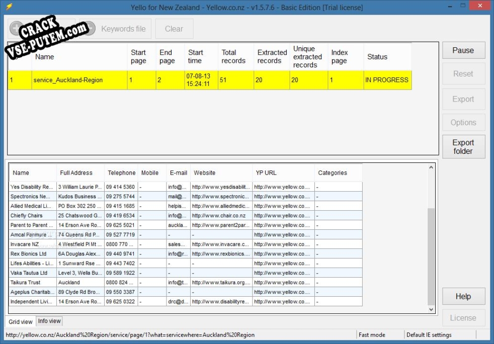Click the Total records column header
The image size is (494, 344).
click(x=235, y=57)
